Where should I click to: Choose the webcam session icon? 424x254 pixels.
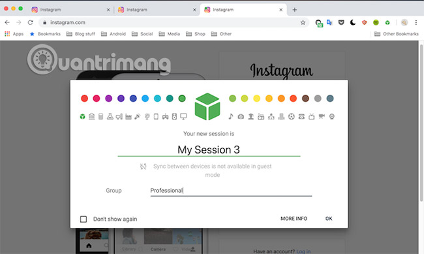(332, 117)
